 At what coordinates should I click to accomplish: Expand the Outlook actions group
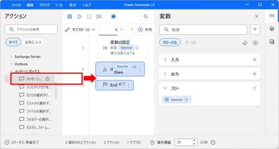(21, 64)
